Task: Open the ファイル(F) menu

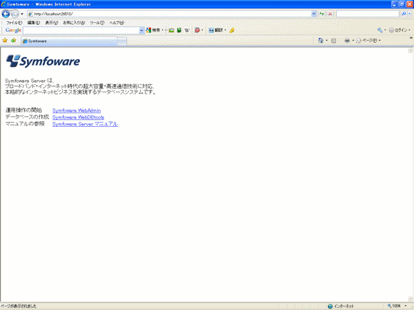Action: pos(14,22)
